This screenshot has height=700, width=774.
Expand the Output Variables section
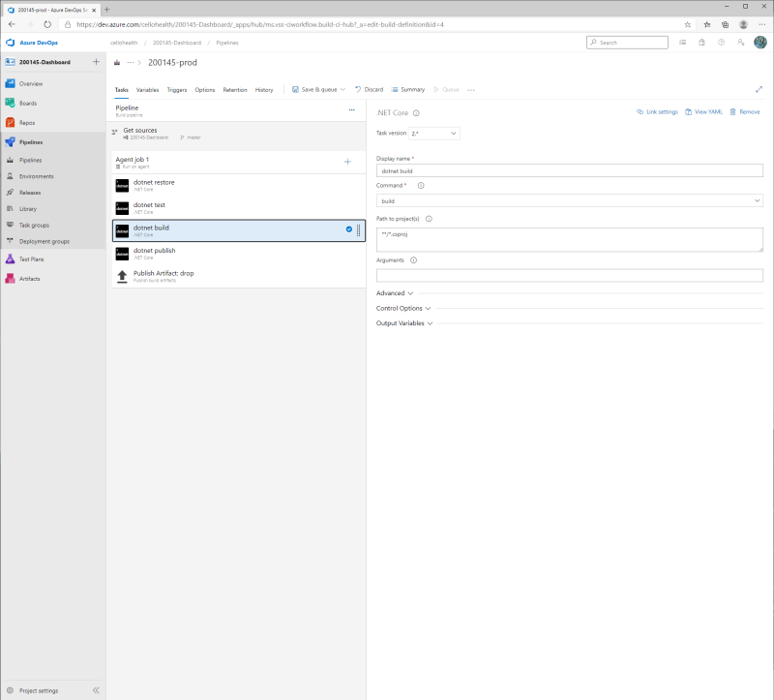[404, 323]
